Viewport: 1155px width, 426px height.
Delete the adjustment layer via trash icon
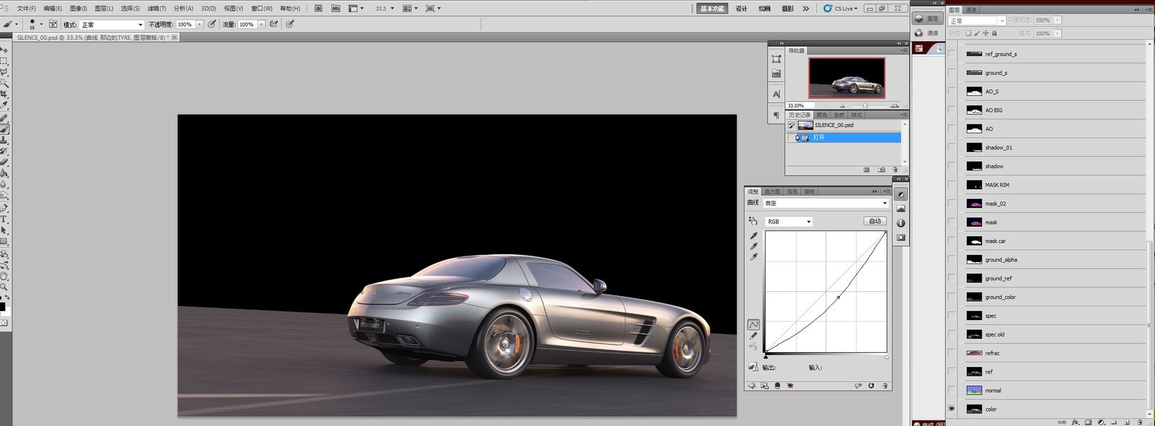[885, 386]
